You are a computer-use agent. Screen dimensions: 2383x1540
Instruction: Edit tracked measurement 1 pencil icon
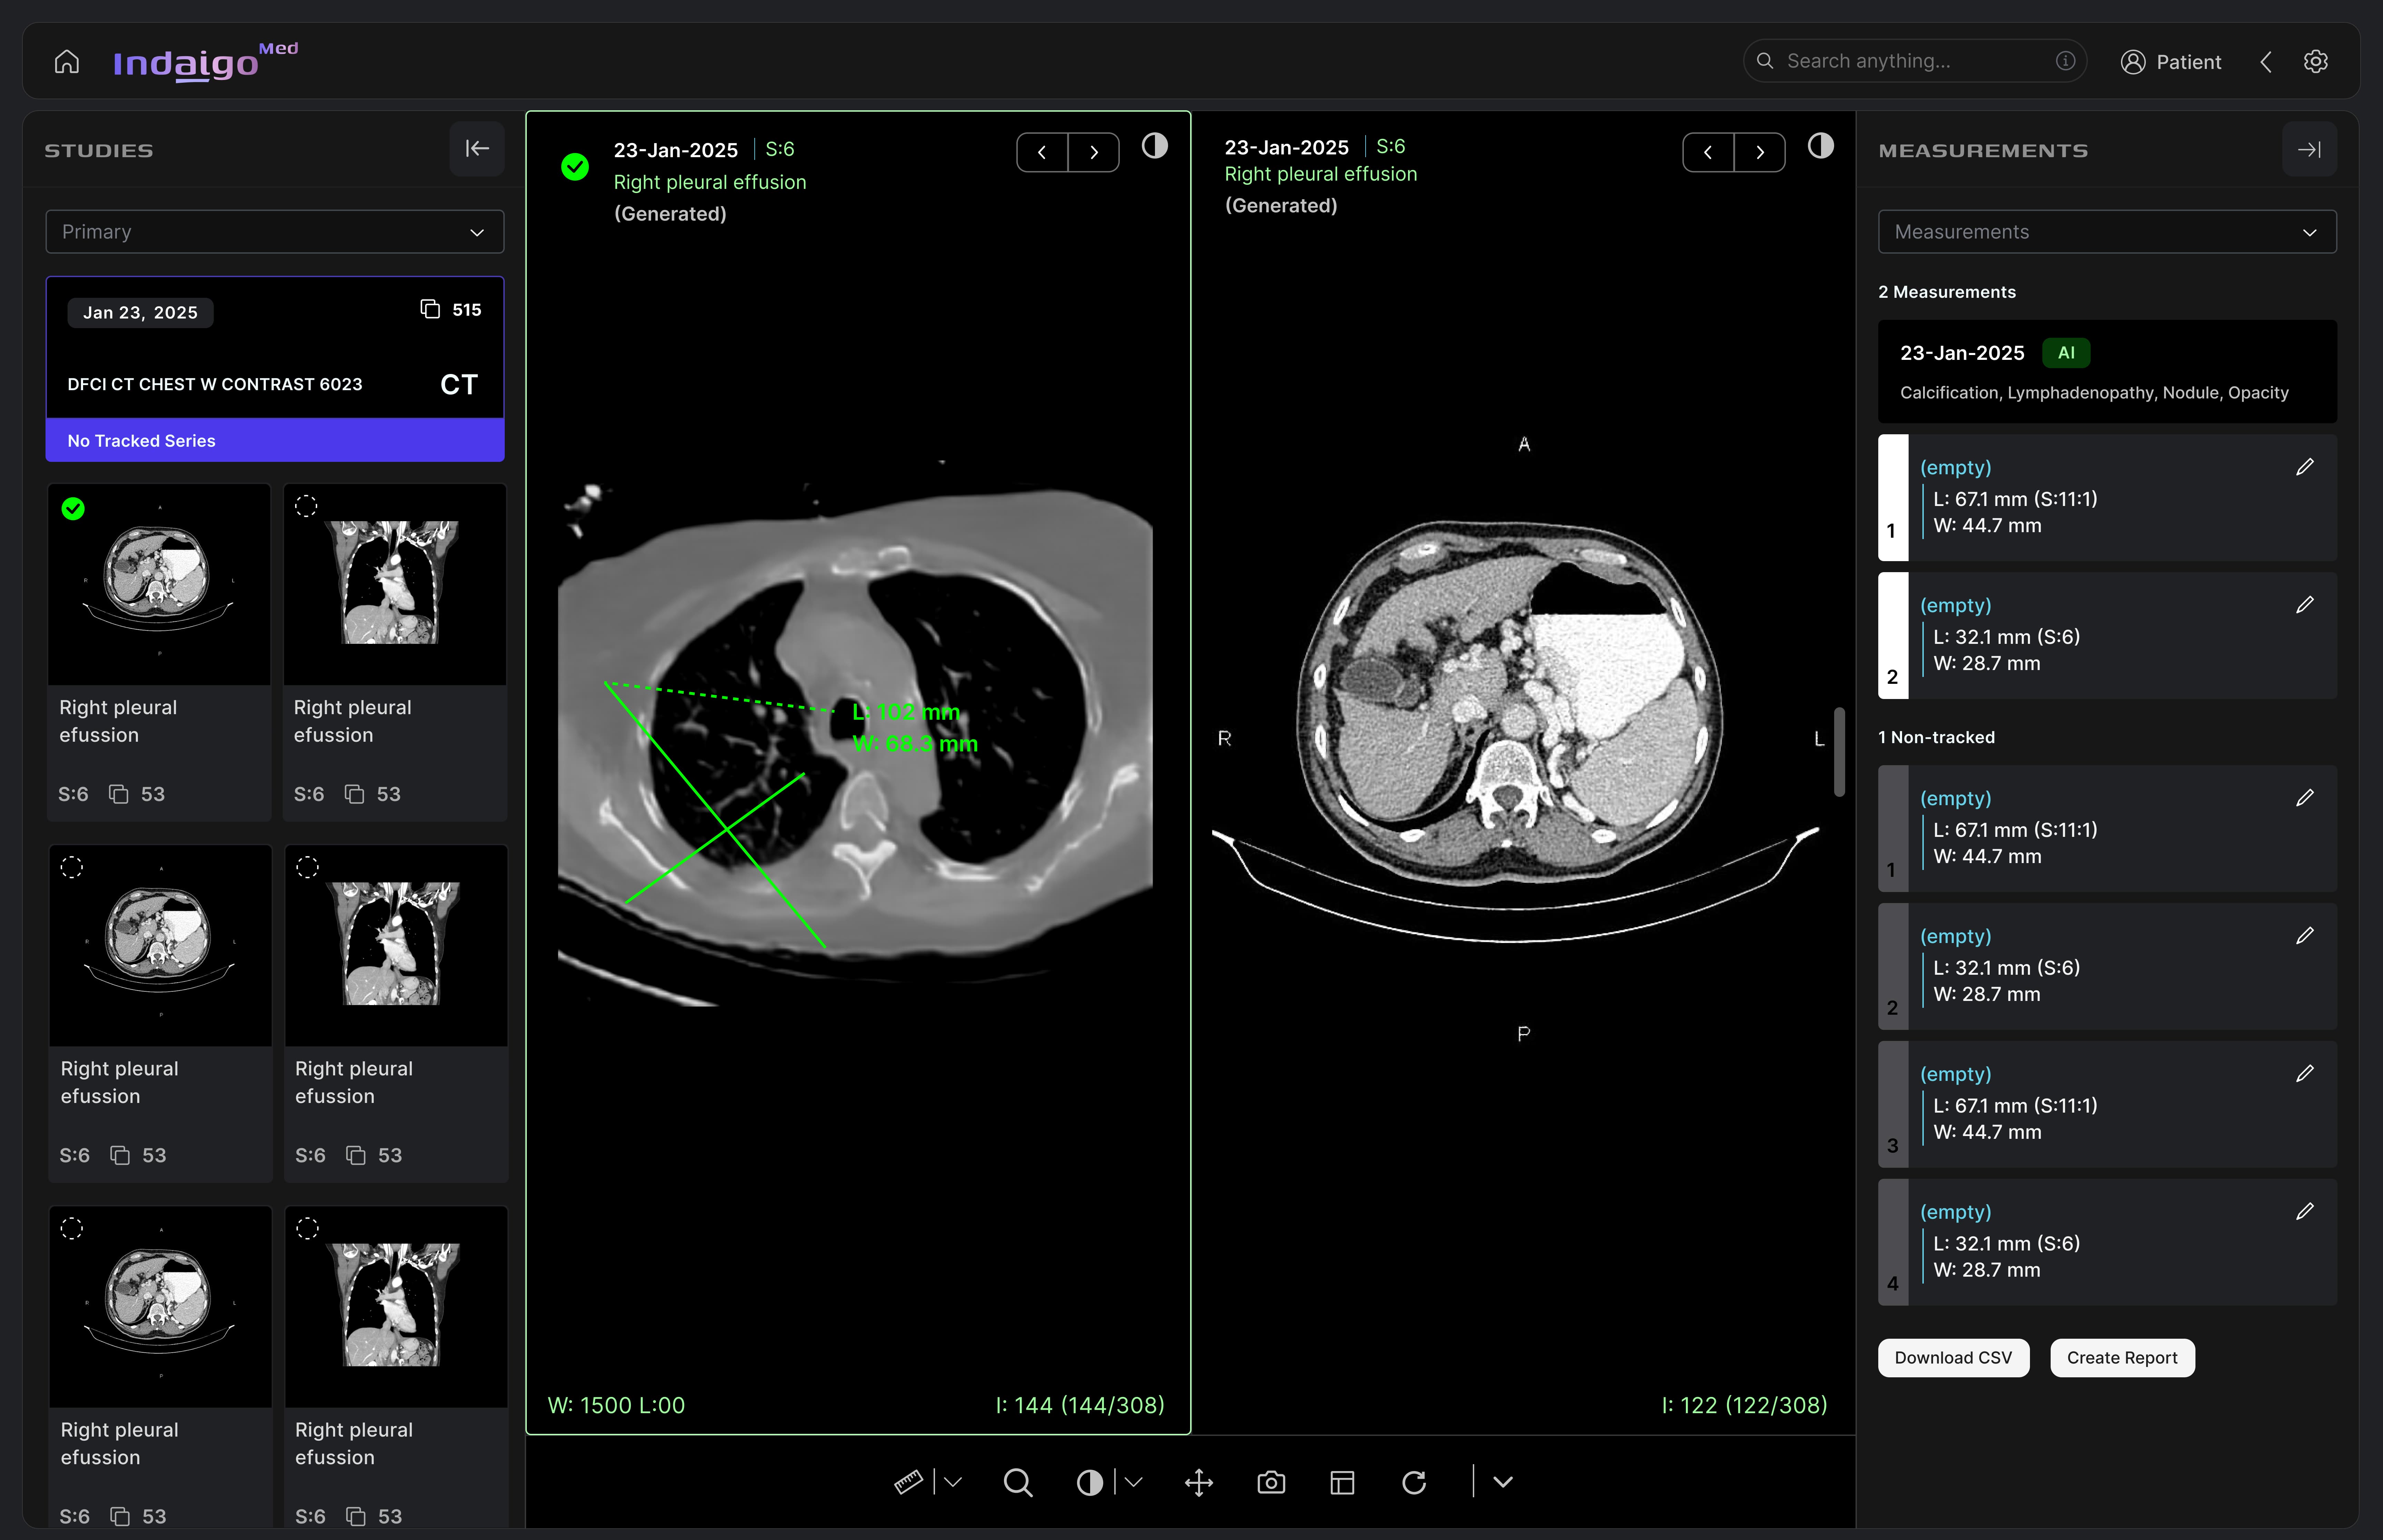(2305, 467)
